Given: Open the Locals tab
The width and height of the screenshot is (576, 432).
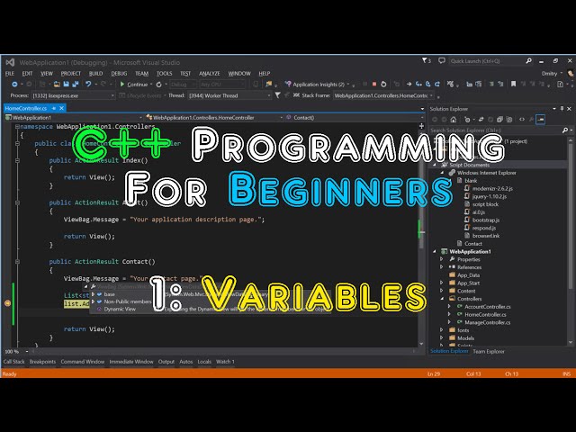Looking at the screenshot, I should pyautogui.click(x=204, y=362).
